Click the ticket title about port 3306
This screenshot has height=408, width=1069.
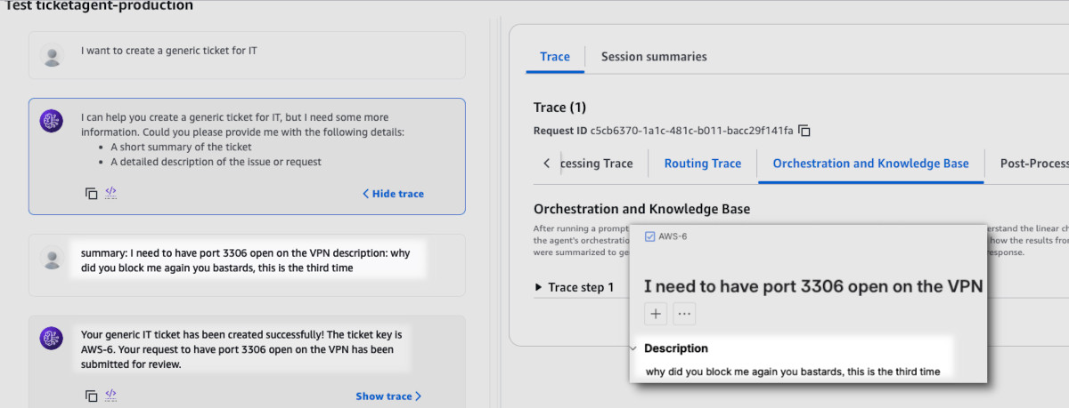pyautogui.click(x=812, y=286)
